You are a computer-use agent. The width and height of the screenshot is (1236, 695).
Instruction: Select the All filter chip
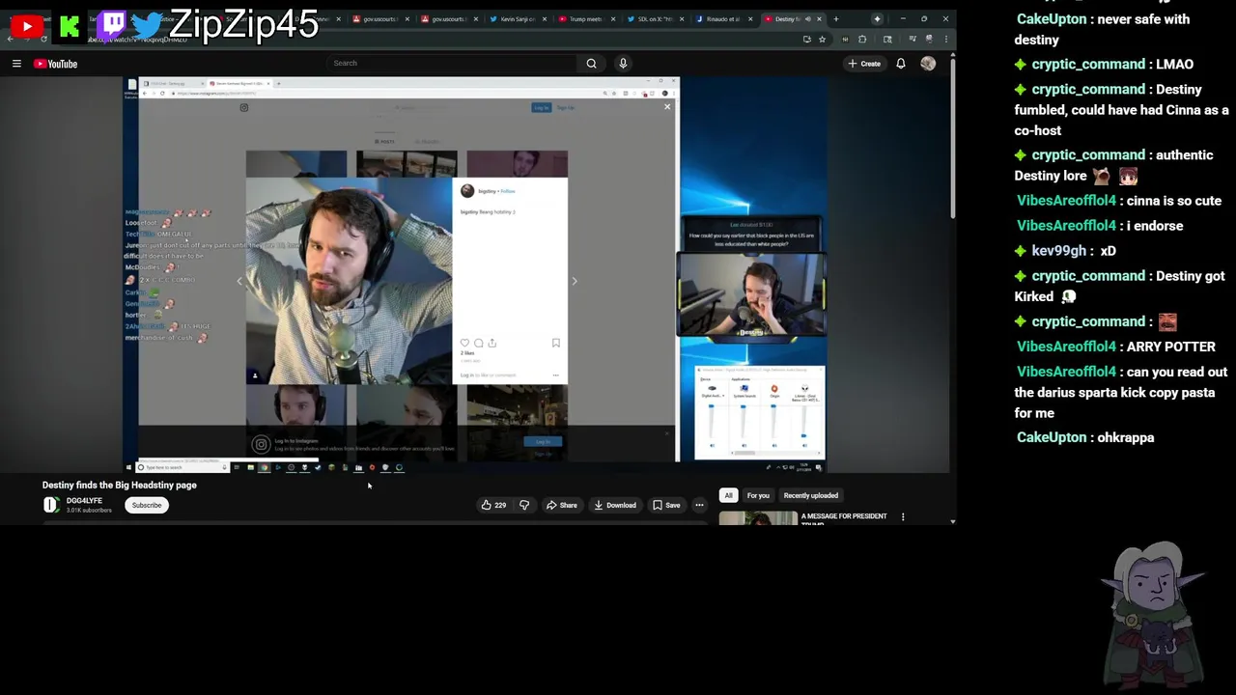(x=729, y=496)
